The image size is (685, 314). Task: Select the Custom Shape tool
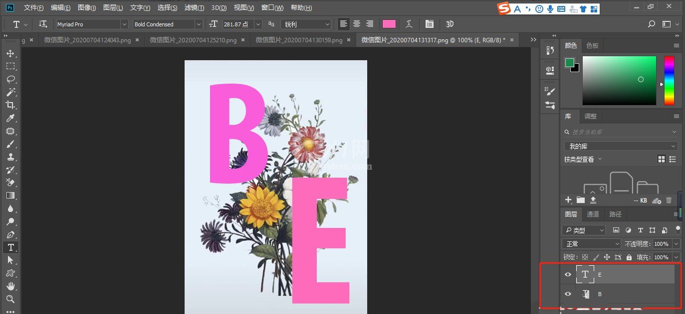coord(10,273)
